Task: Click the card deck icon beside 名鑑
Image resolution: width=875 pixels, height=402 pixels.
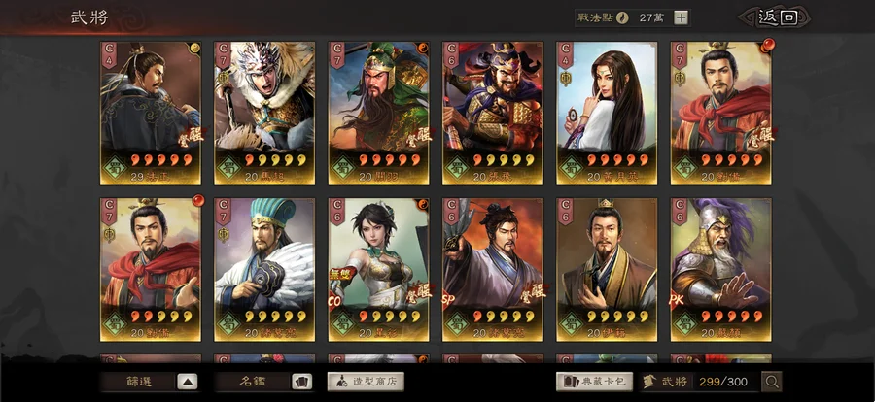Action: [x=302, y=382]
